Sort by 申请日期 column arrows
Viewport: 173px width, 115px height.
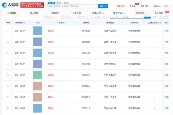click(24, 23)
